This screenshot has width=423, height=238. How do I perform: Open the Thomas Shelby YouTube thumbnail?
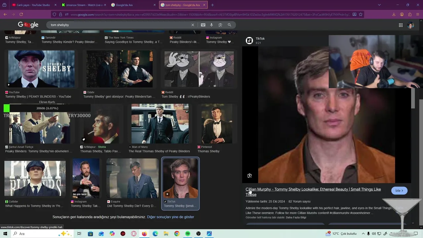[41, 69]
